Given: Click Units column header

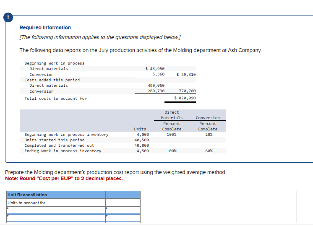Looking at the screenshot, I should (x=140, y=129).
